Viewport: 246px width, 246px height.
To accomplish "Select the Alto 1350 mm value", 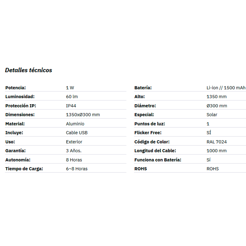I will pyautogui.click(x=216, y=97).
